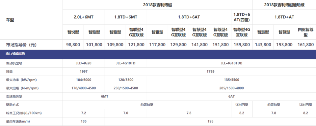Click the 6MT gearbox value

[x=105, y=96]
